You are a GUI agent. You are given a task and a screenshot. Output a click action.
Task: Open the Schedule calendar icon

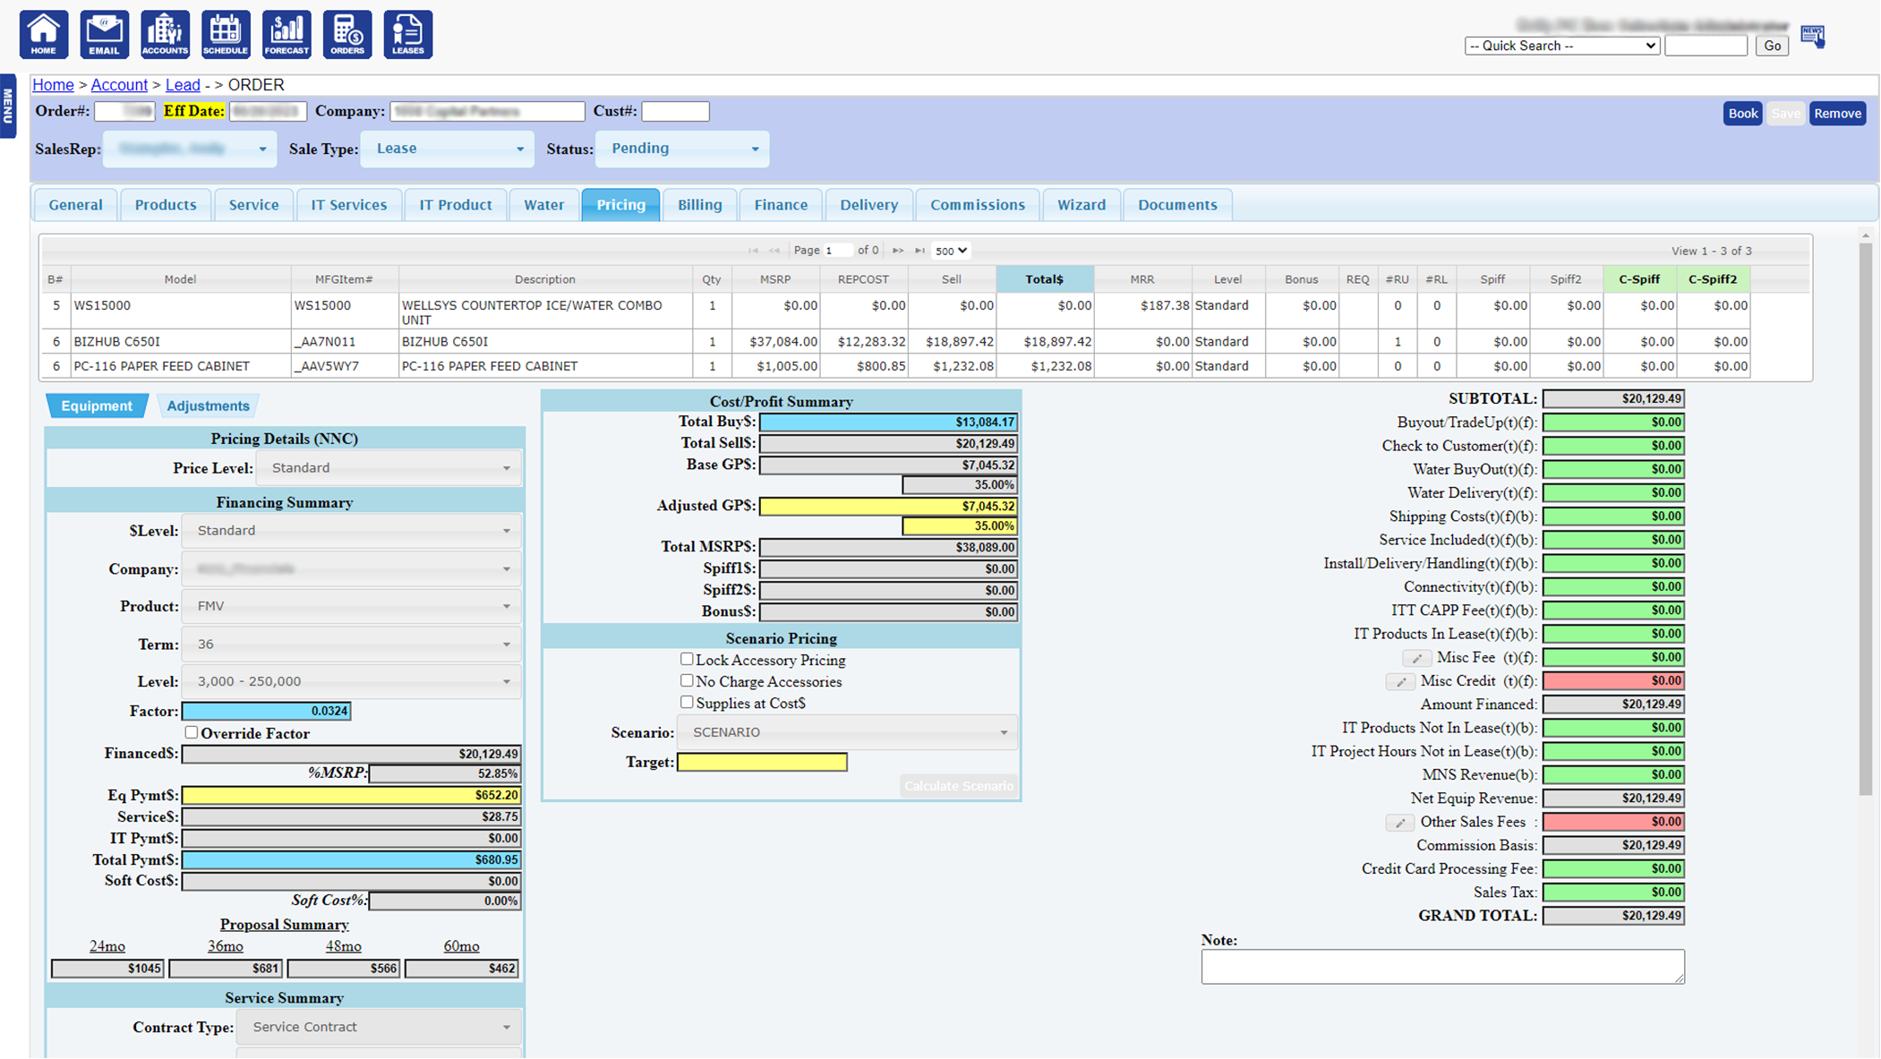coord(226,34)
